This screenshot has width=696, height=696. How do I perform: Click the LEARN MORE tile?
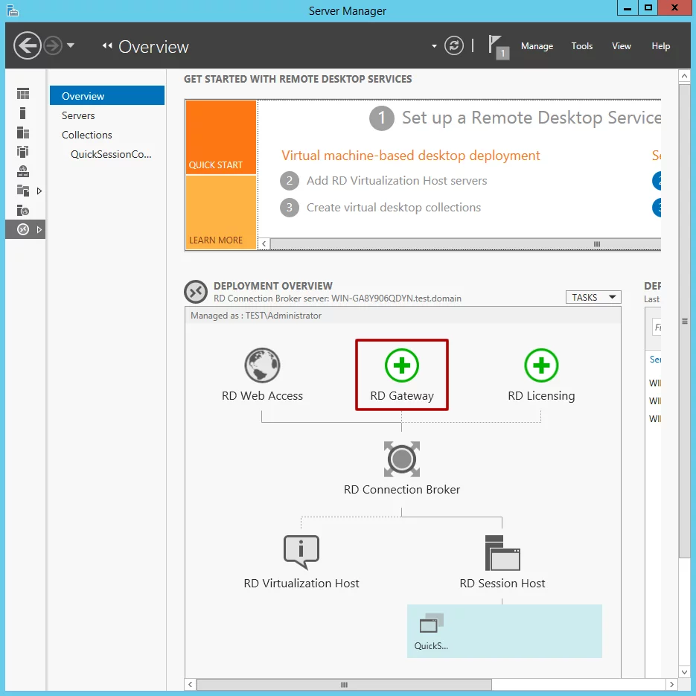[221, 213]
